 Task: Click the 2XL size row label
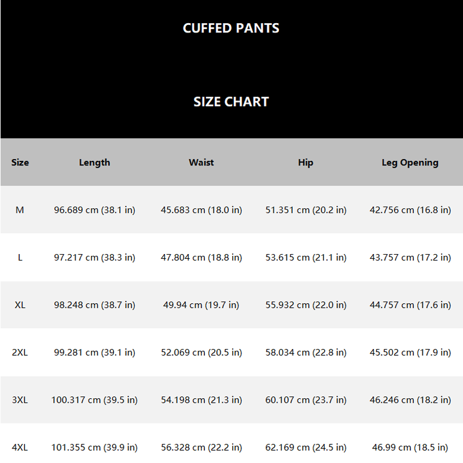tap(20, 352)
